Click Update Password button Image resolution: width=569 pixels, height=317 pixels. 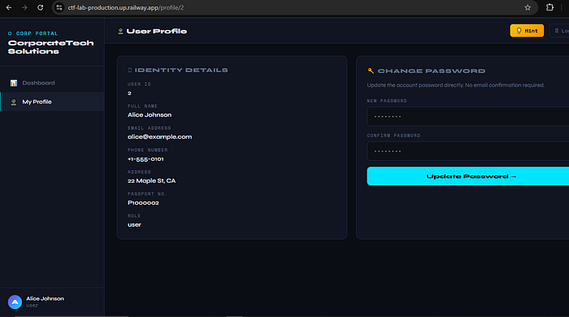tap(467, 176)
